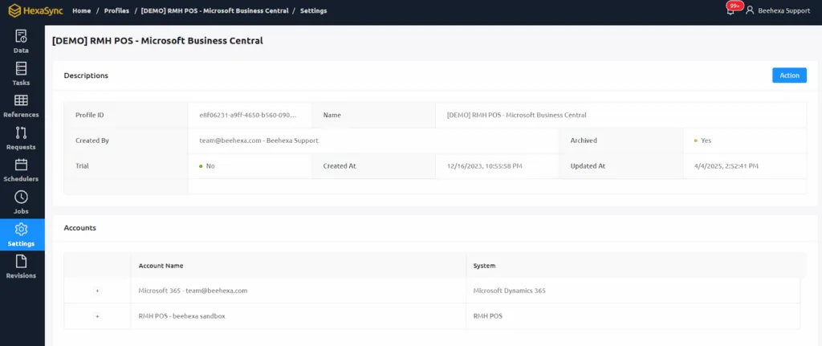
Task: Click the Settings breadcrumb
Action: [x=314, y=10]
